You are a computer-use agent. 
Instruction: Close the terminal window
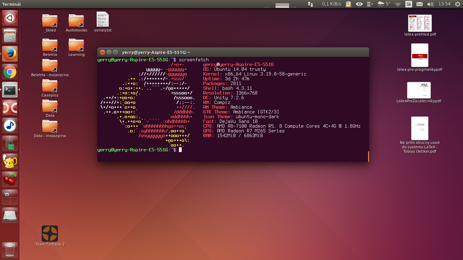[x=103, y=52]
